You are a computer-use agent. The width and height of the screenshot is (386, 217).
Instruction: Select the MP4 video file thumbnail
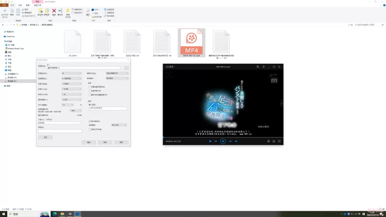tap(192, 42)
